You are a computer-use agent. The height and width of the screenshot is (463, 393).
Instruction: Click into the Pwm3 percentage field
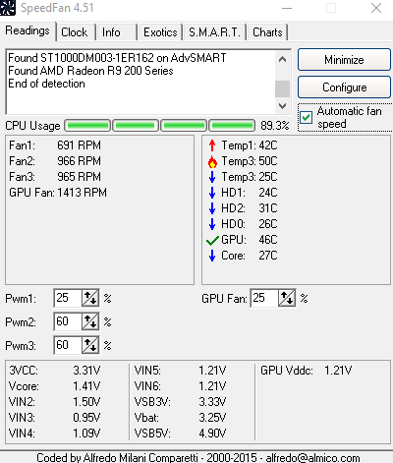[68, 345]
